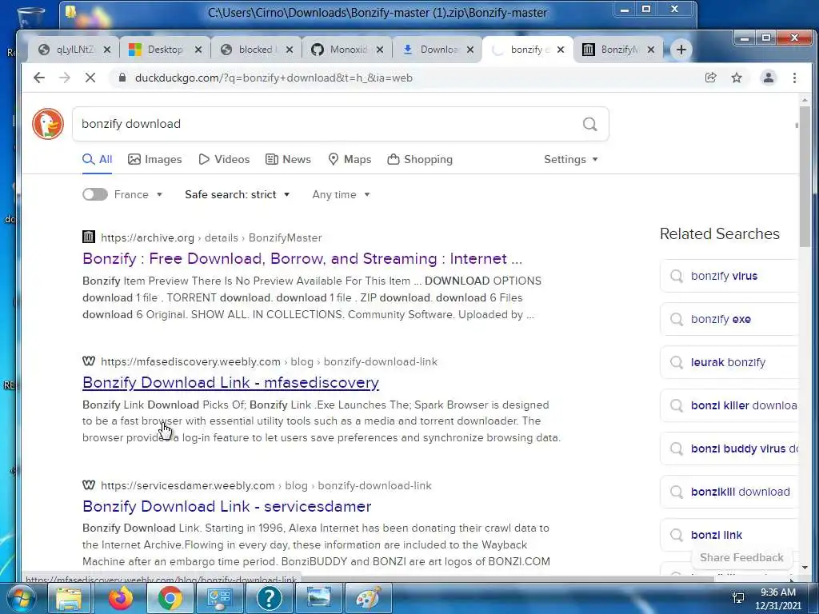Screen dimensions: 819x614
Task: Close the active bonzify search tab
Action: pyautogui.click(x=561, y=50)
